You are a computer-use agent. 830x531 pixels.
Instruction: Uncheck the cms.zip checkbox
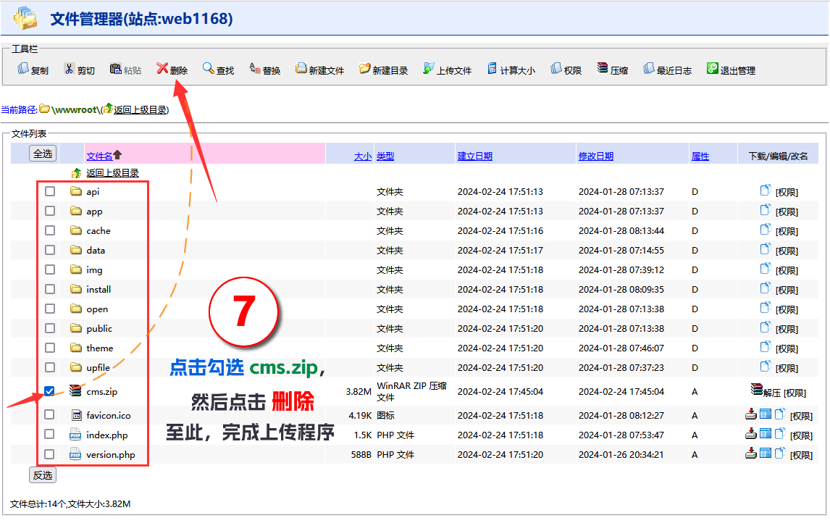[49, 391]
